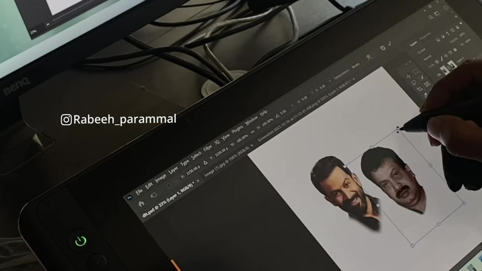
Task: Toggle relative positioning triangle next to X field
Action: click(206, 163)
